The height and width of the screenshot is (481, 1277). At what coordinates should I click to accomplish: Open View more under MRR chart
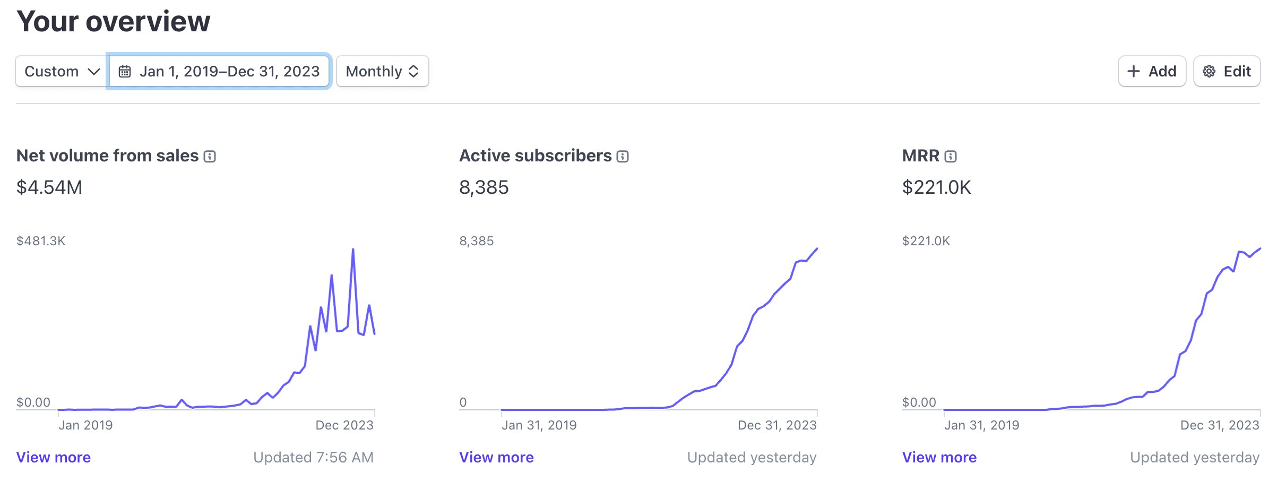pos(939,457)
